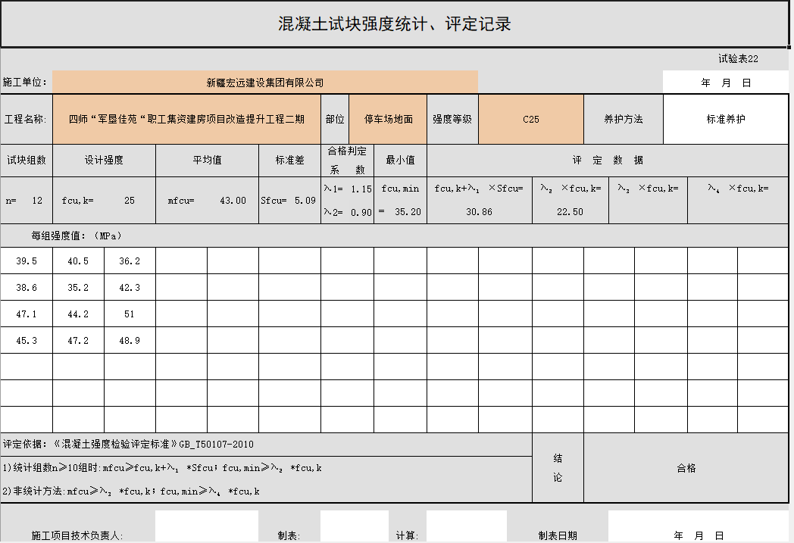Select the cell showing result 30.86

479,212
